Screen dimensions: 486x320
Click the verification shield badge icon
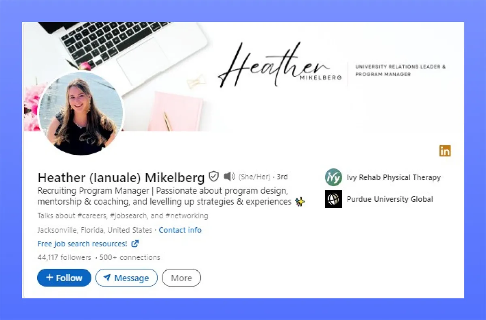(214, 177)
